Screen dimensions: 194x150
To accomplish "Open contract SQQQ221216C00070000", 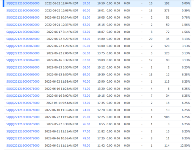I will [x=23, y=81].
